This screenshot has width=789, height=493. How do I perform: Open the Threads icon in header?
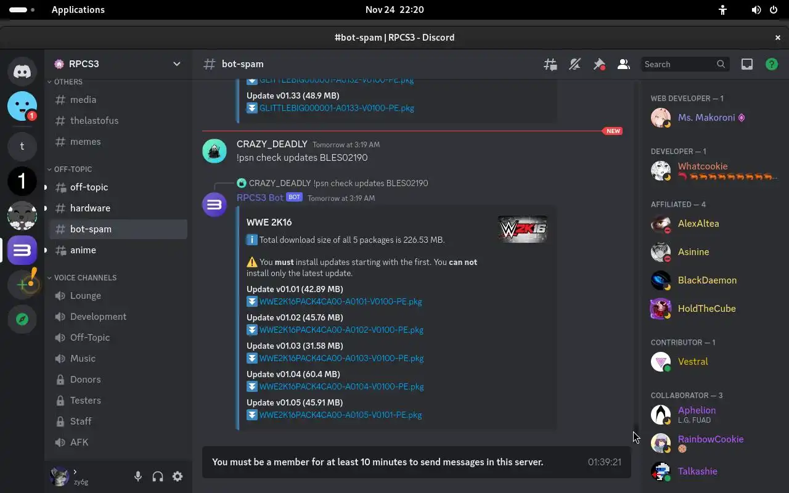pyautogui.click(x=550, y=64)
